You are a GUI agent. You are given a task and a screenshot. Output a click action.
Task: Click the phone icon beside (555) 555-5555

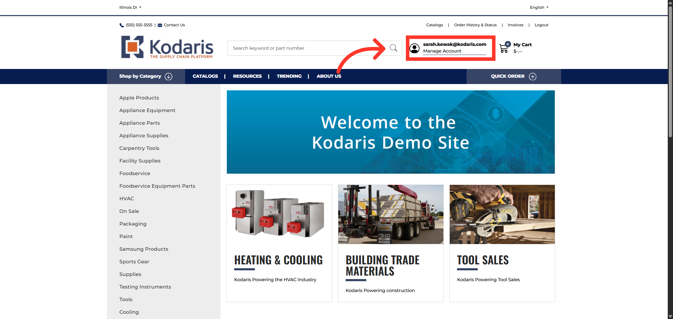pyautogui.click(x=122, y=25)
